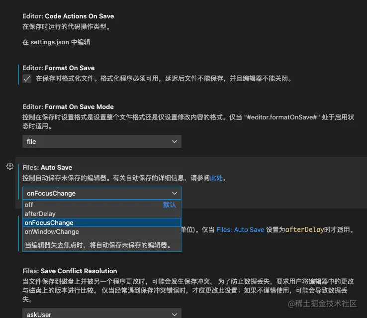Click the Editor: Code Actions On Save title

point(68,16)
